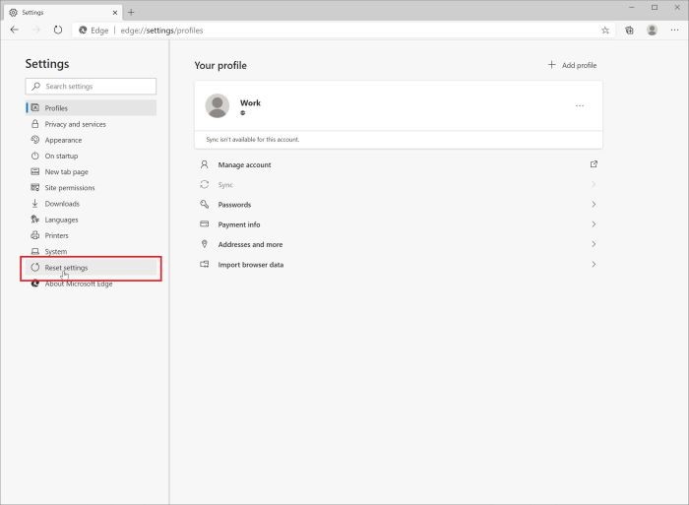
Task: Click the Privacy lock icon
Action: pos(35,124)
